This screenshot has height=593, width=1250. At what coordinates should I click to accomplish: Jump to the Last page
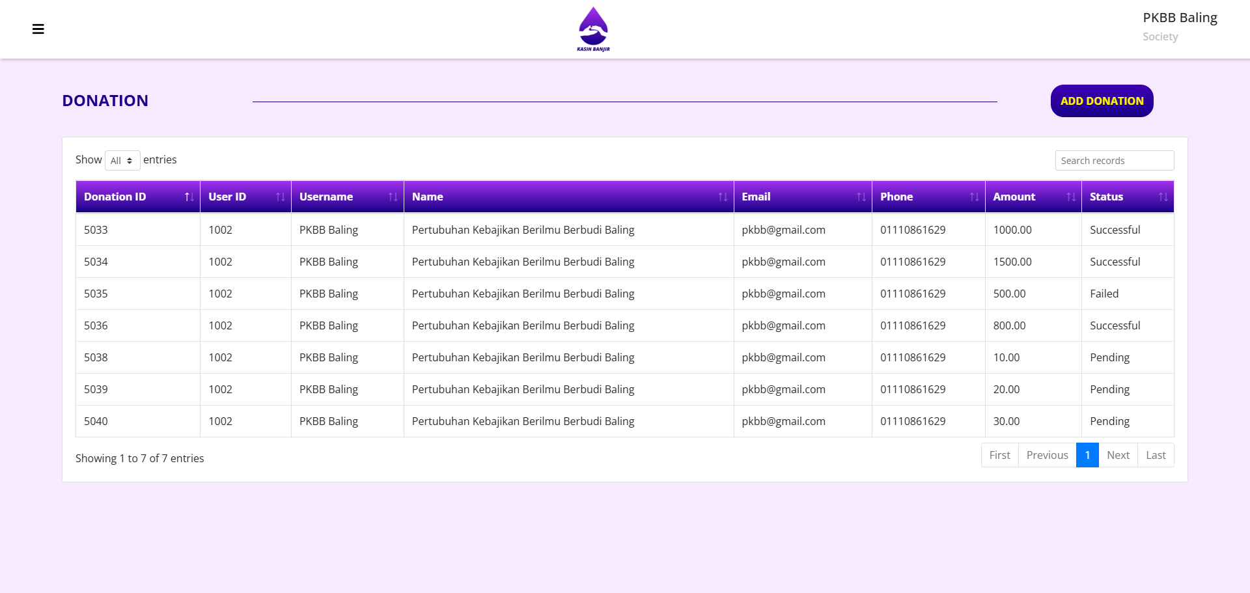pos(1156,455)
